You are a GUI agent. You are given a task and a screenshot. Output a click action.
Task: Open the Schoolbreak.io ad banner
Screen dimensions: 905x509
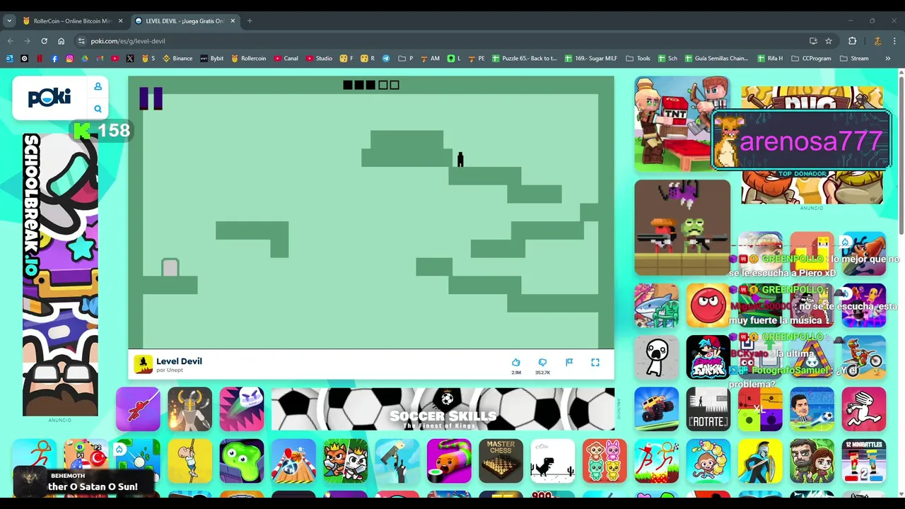tap(60, 274)
